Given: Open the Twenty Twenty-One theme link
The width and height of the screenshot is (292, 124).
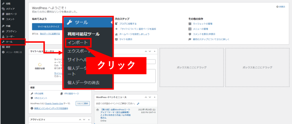Looking at the screenshot, I should [54, 104].
